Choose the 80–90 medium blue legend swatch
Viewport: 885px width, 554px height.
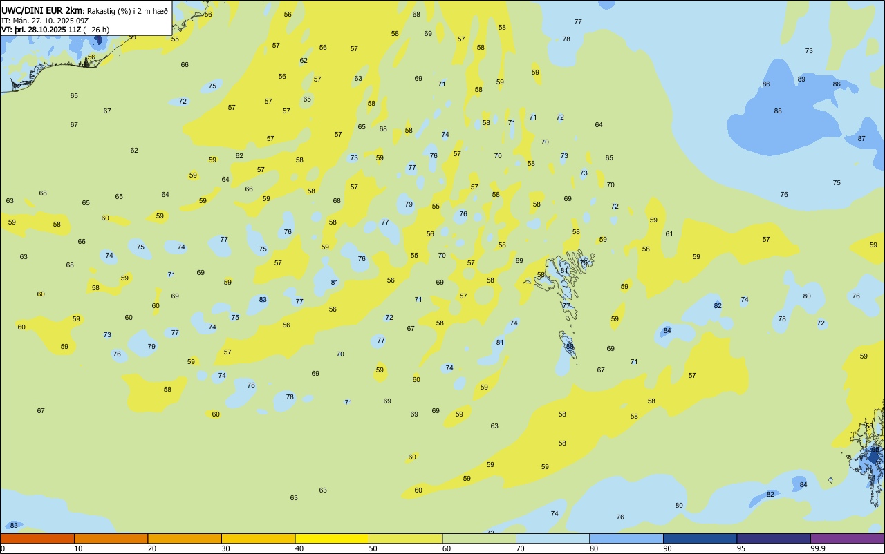(626, 538)
